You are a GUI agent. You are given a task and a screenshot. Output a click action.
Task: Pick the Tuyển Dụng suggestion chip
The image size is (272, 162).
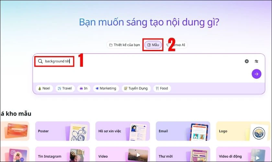pyautogui.click(x=136, y=88)
